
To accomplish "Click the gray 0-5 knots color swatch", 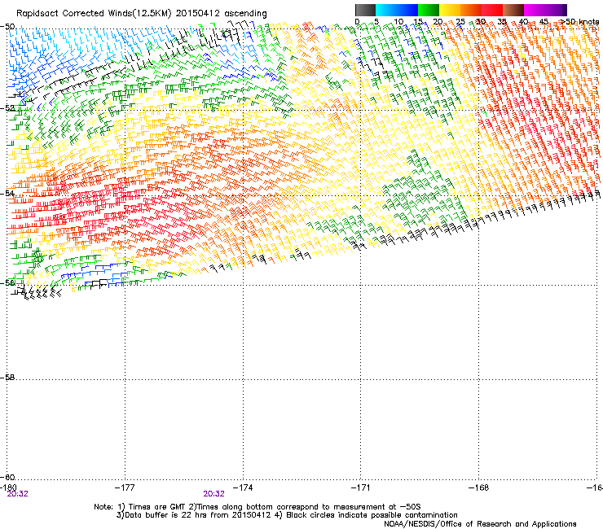I will pyautogui.click(x=365, y=10).
